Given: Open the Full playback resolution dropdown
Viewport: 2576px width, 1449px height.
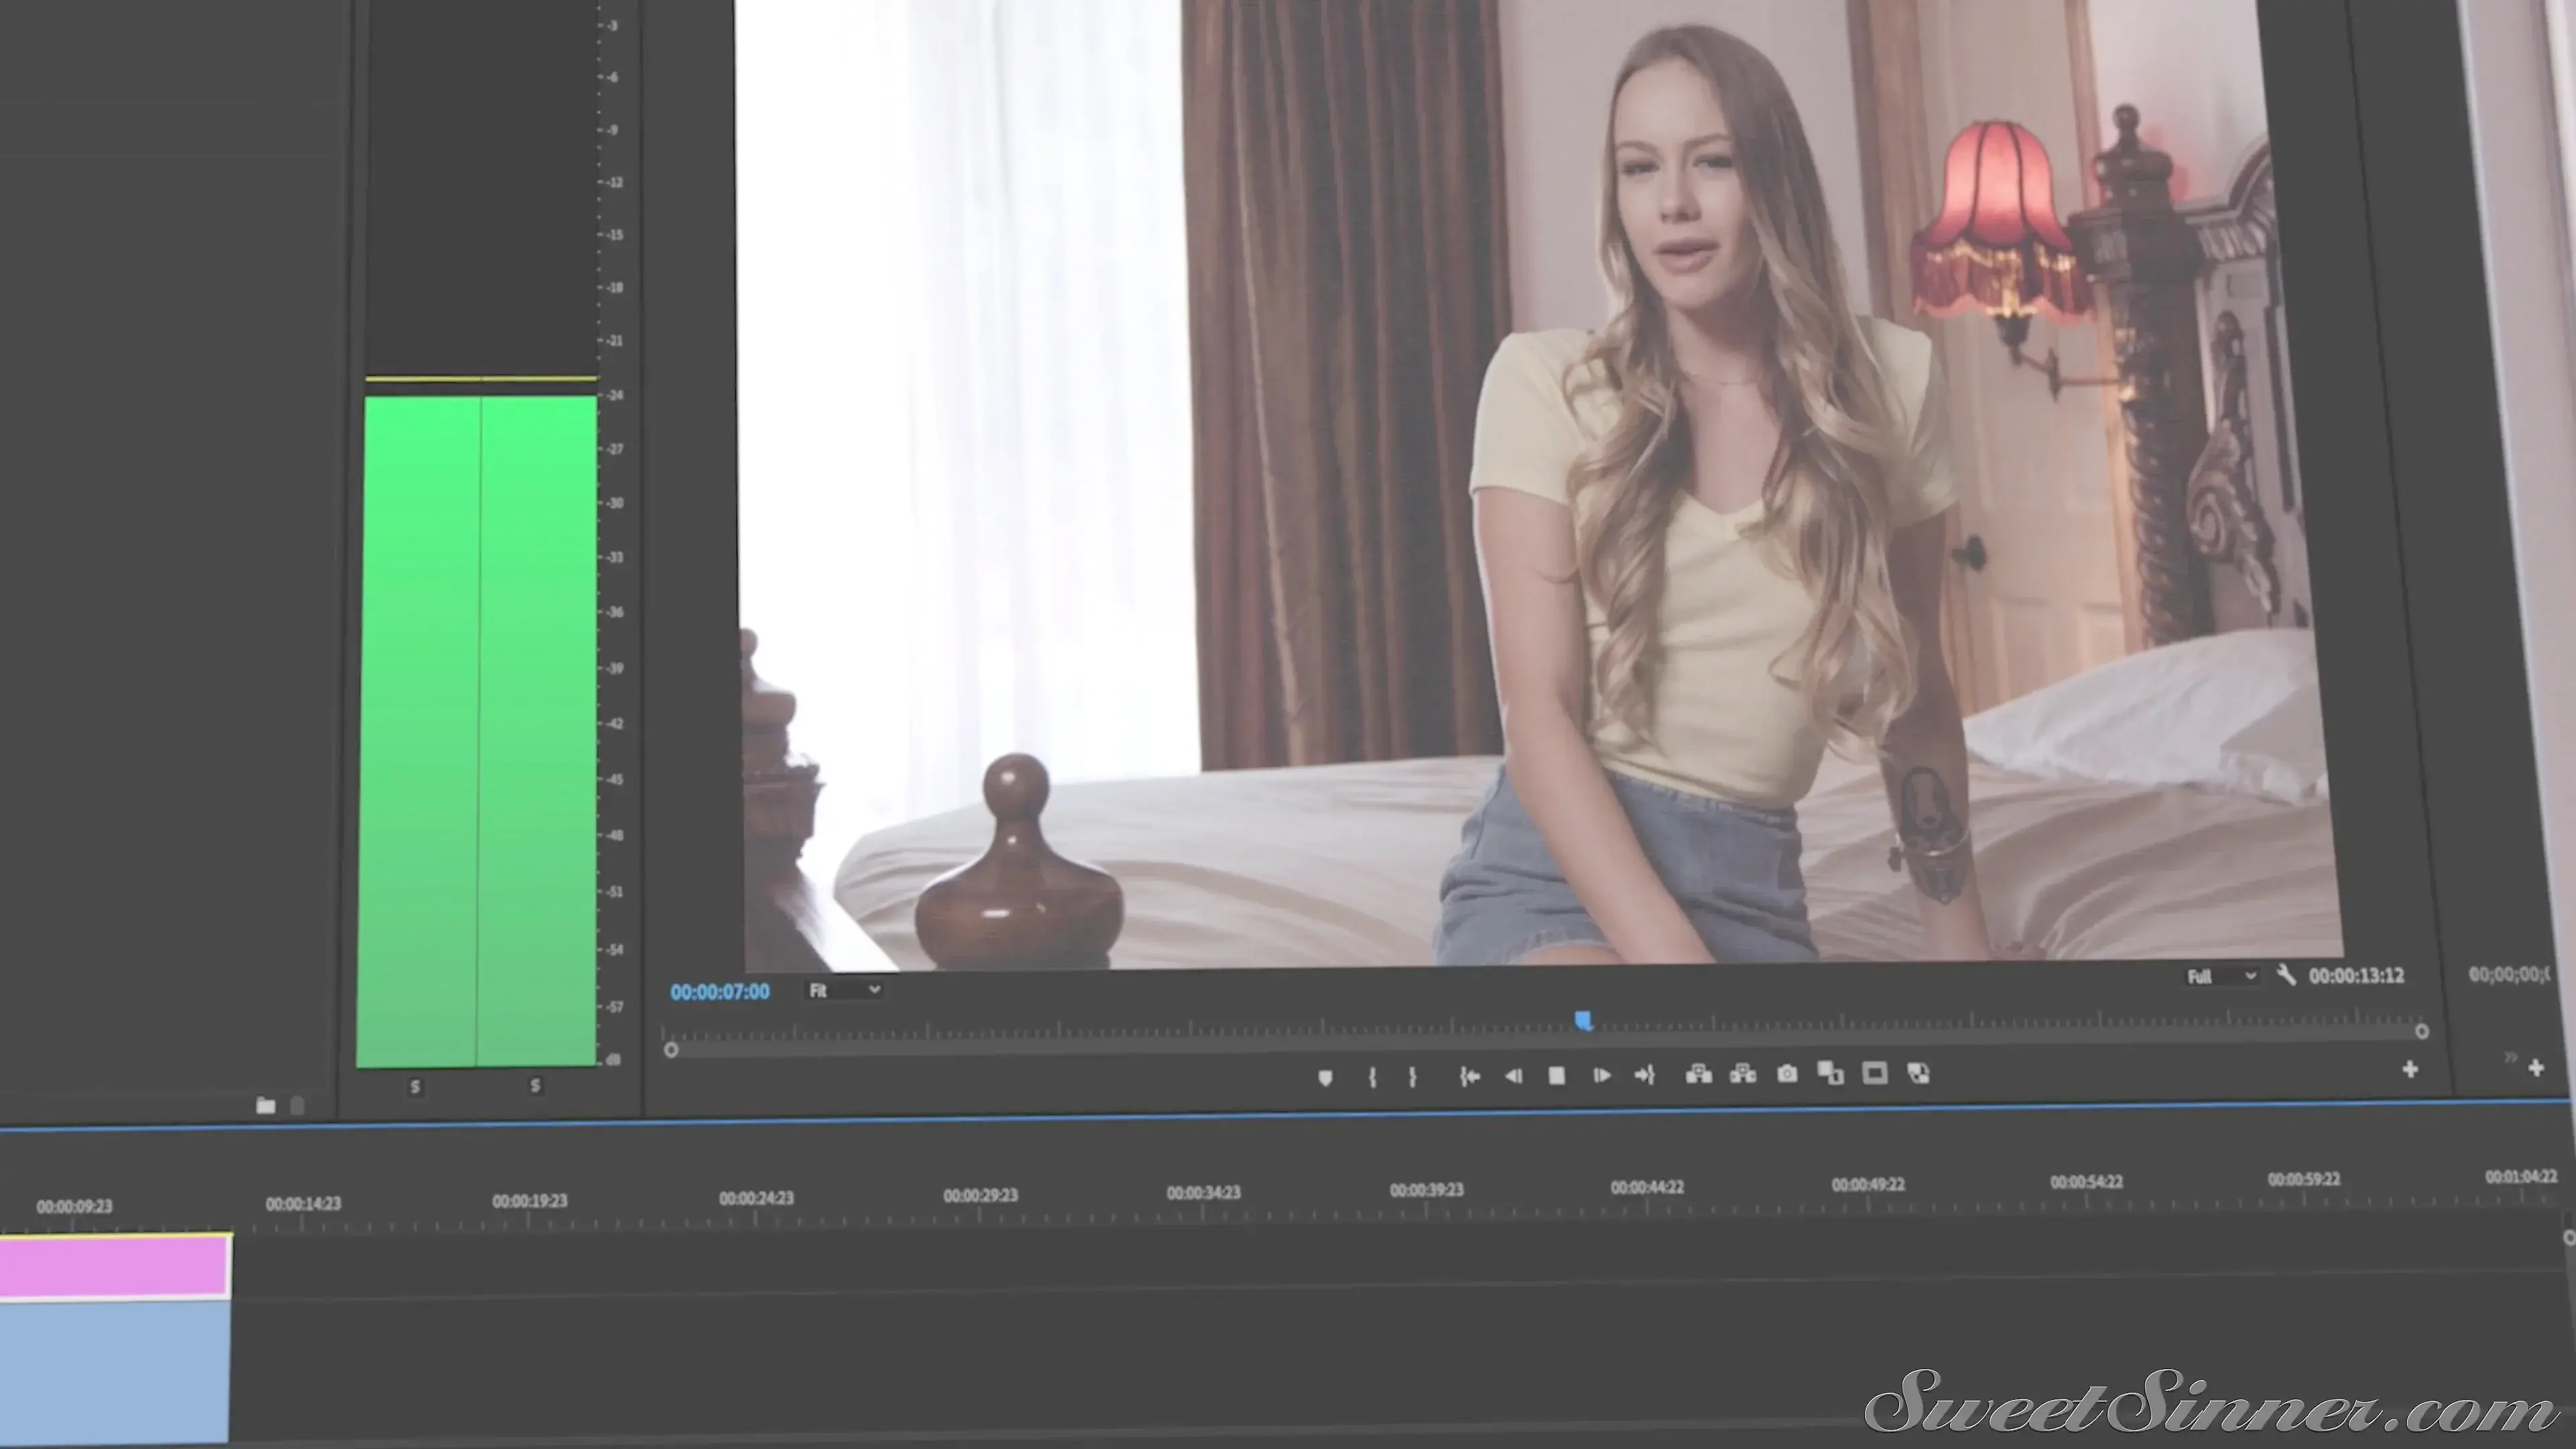Looking at the screenshot, I should (2221, 976).
